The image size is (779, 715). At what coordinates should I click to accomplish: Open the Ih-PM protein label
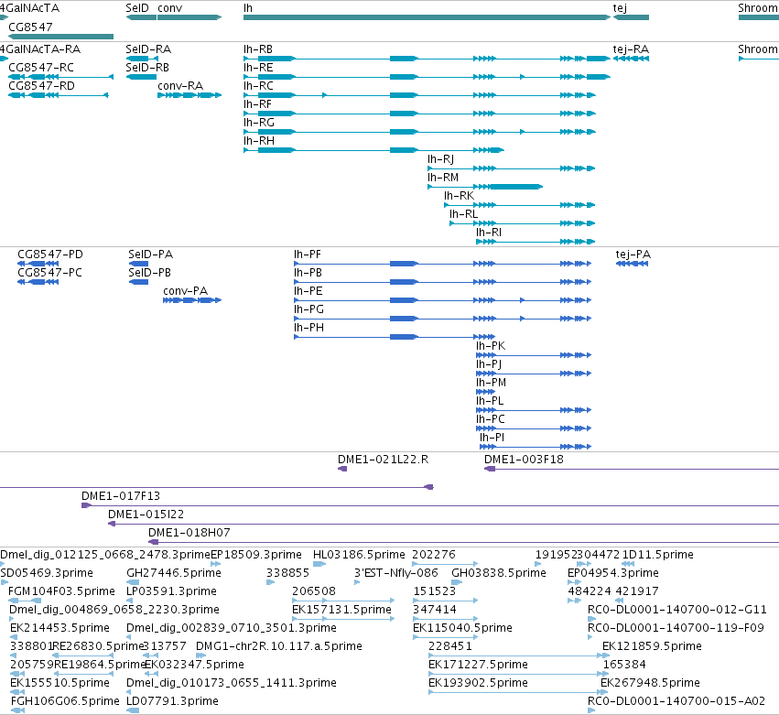coord(492,383)
